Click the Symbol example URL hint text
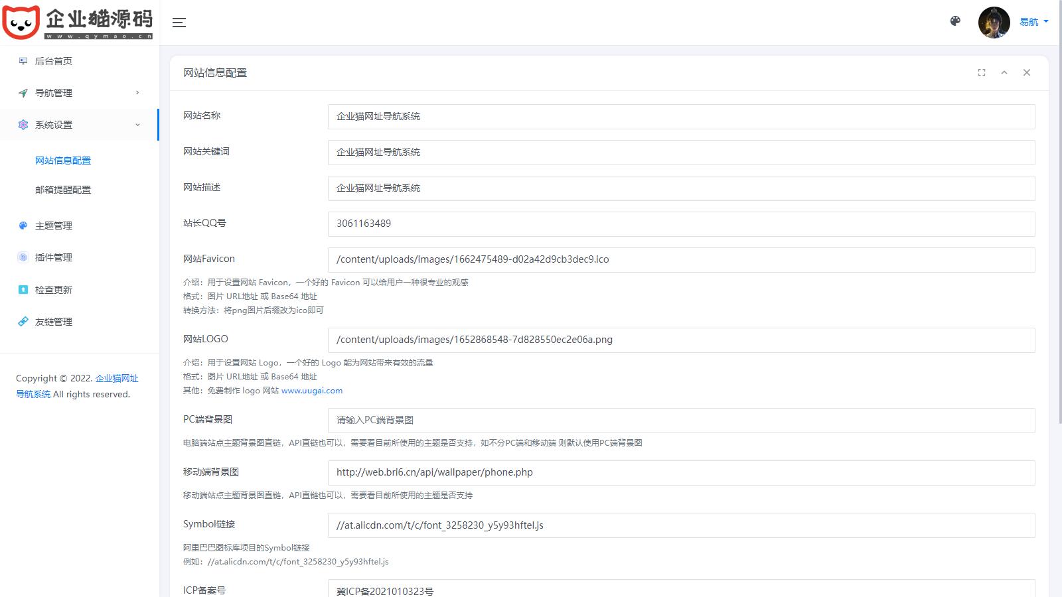This screenshot has height=597, width=1062. pos(286,562)
